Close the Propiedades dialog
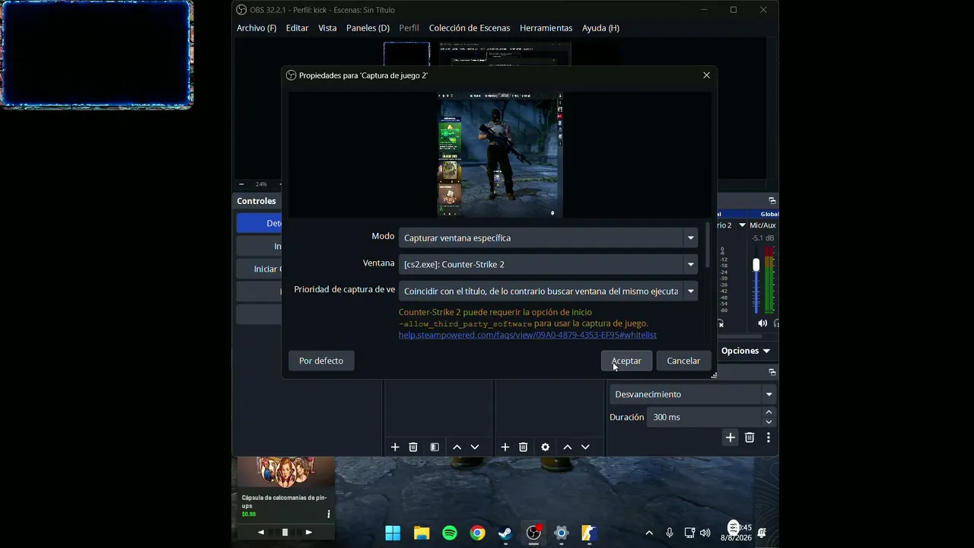The height and width of the screenshot is (548, 974). click(x=706, y=75)
